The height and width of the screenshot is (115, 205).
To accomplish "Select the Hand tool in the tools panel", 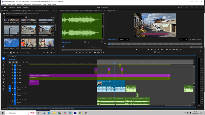I will click(4, 82).
